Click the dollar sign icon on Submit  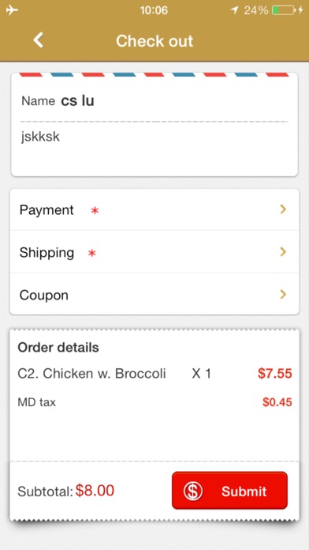[193, 491]
